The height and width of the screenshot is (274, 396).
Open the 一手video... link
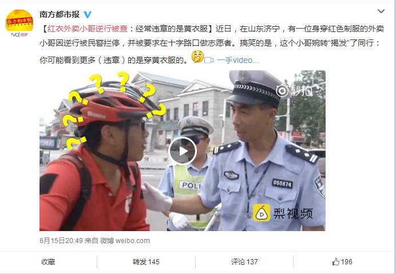click(x=237, y=60)
